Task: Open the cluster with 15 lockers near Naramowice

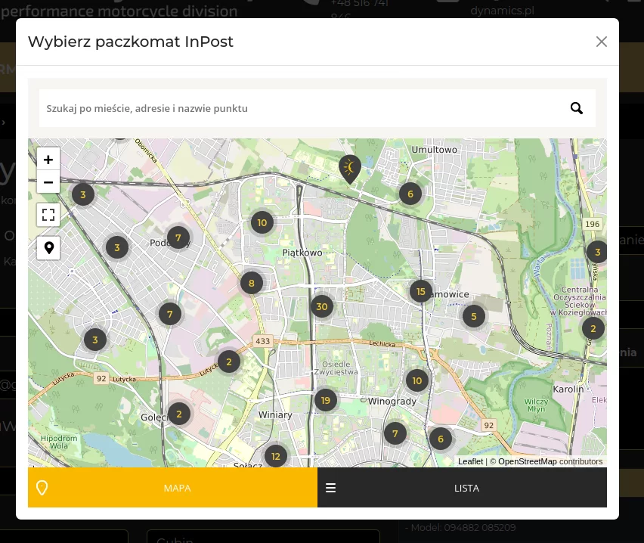Action: (420, 290)
